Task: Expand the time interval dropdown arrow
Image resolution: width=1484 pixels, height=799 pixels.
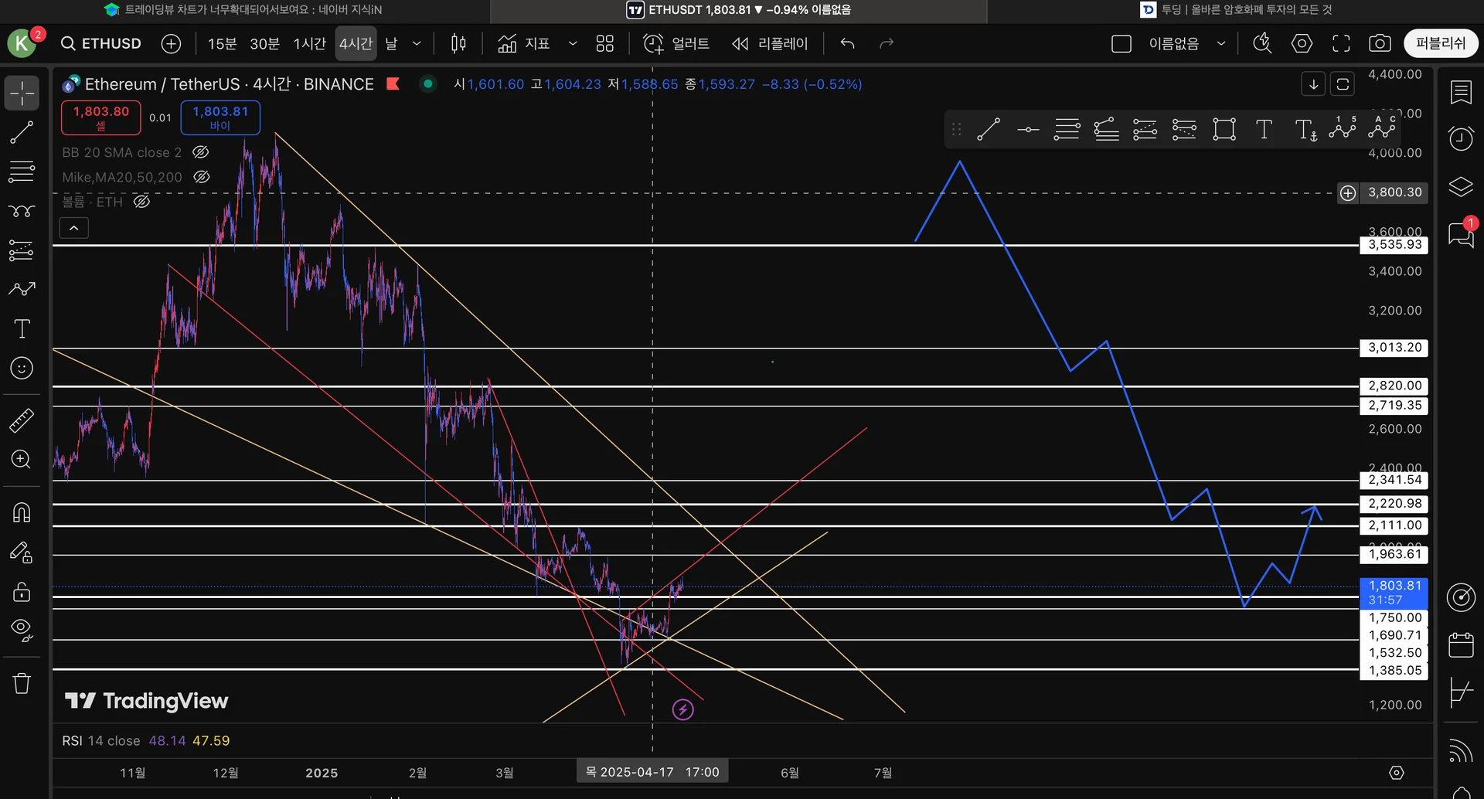Action: pyautogui.click(x=417, y=43)
